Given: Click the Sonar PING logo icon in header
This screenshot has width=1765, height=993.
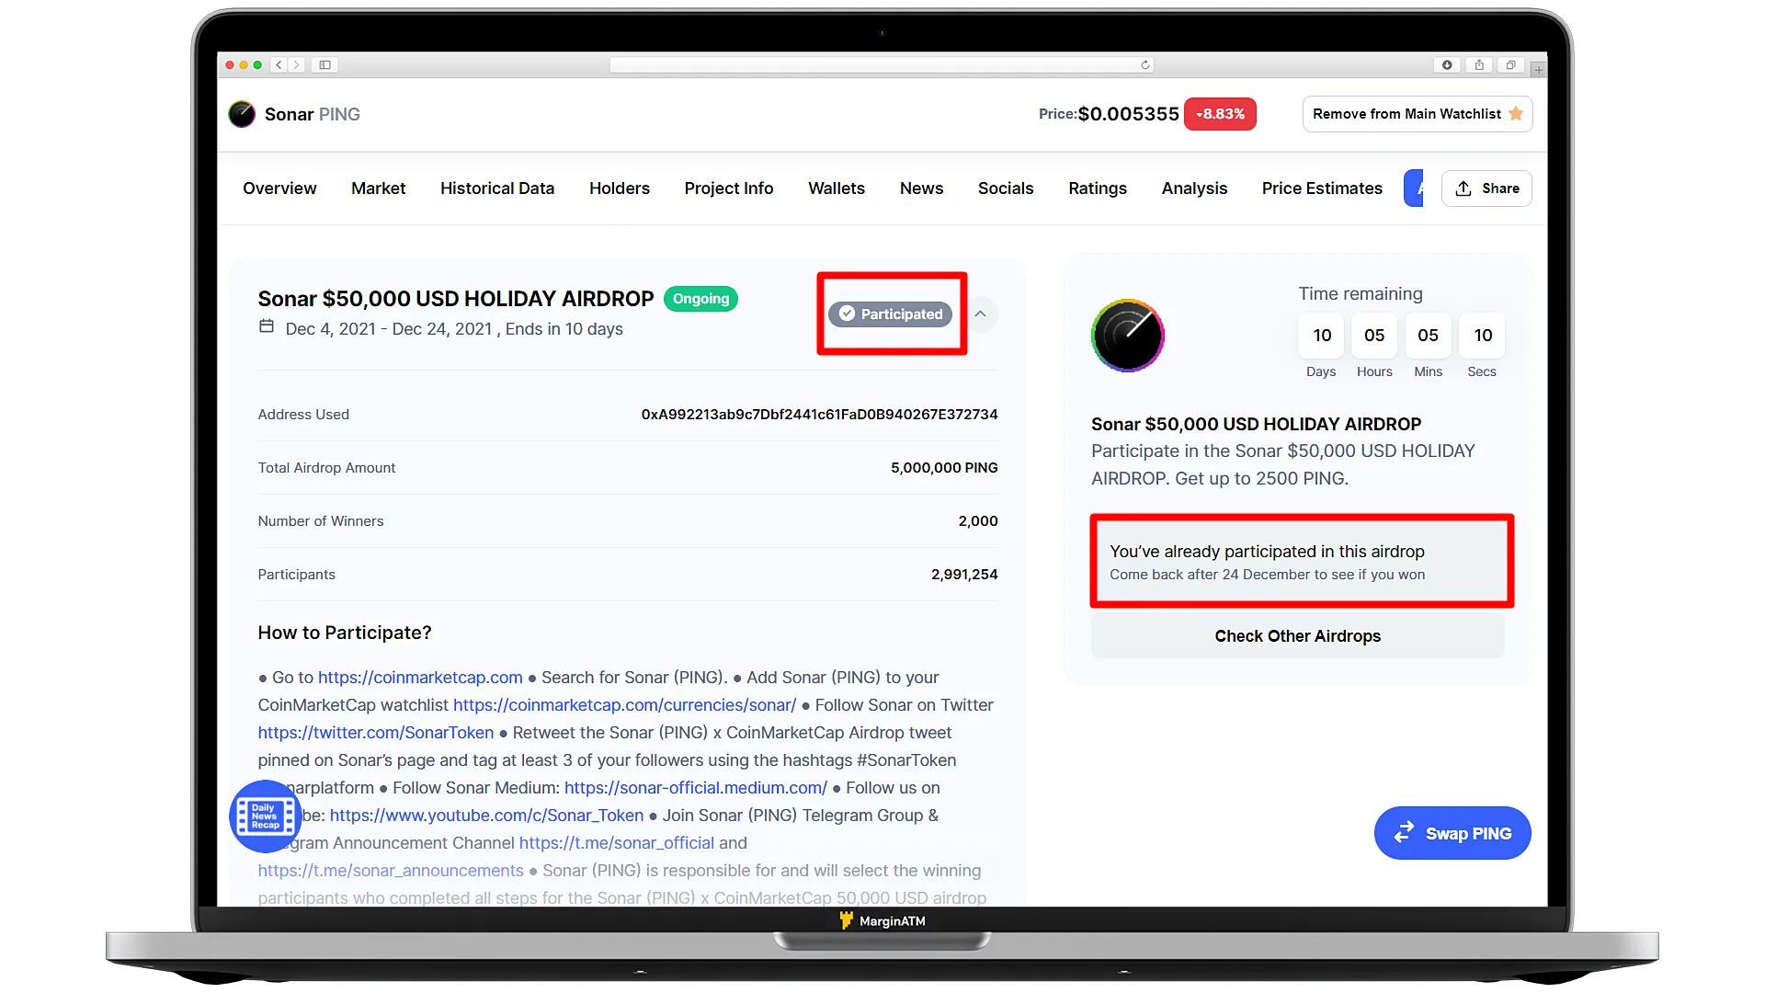Looking at the screenshot, I should coord(242,114).
